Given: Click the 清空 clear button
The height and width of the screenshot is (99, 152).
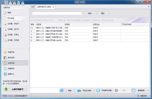Looking at the screenshot, I should (x=103, y=13).
